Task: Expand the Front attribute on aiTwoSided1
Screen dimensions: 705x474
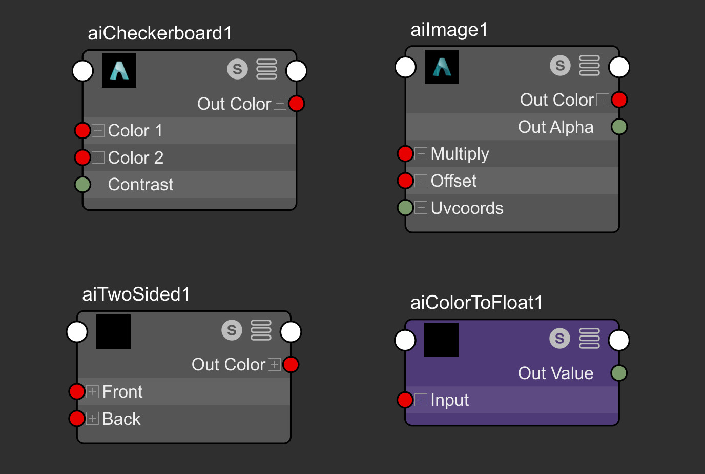Action: (92, 391)
